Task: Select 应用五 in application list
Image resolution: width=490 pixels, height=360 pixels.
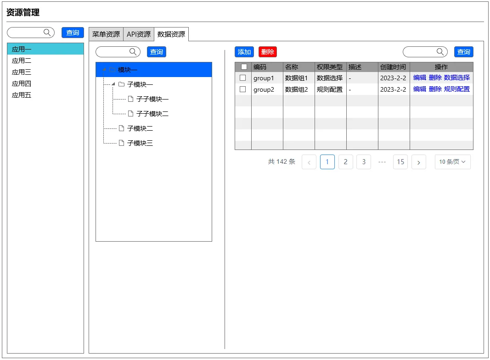Action: pos(45,95)
